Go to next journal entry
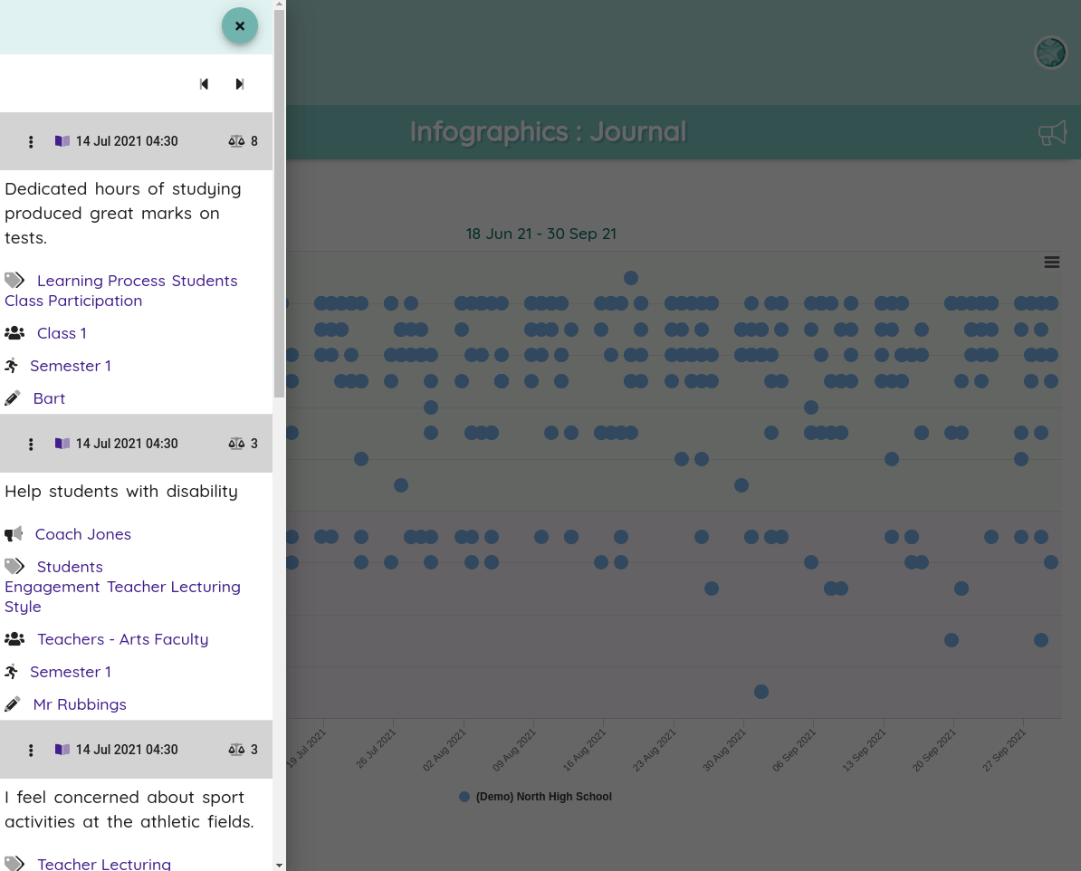1081x871 pixels. (239, 83)
